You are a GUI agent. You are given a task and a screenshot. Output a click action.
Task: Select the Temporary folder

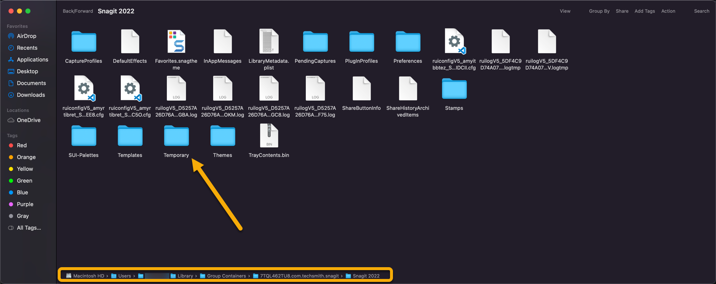176,136
